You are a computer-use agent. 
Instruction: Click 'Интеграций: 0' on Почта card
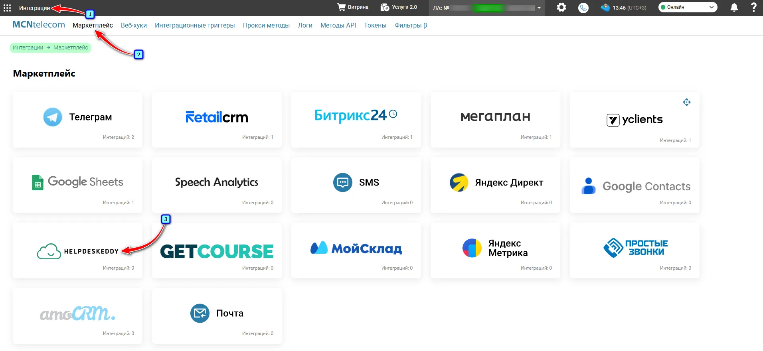(x=258, y=333)
